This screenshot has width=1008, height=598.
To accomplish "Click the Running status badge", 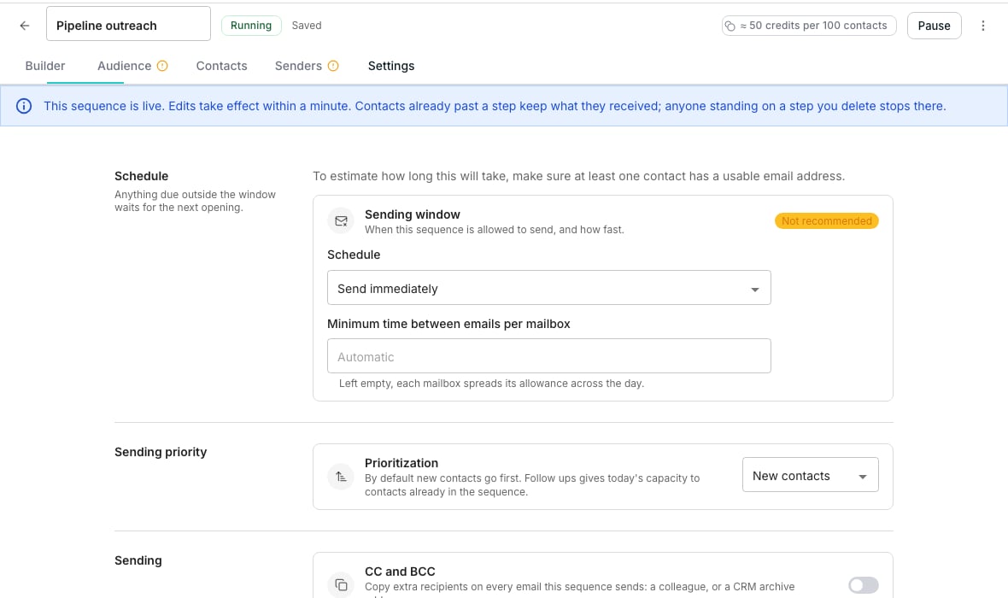I will pos(251,26).
